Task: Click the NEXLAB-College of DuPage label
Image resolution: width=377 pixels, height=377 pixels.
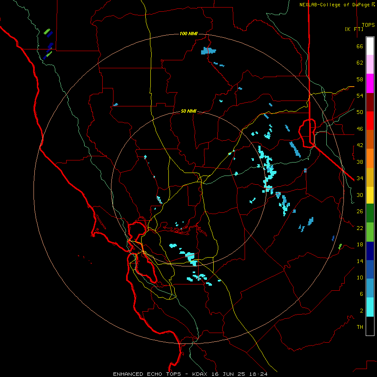Action: [x=337, y=5]
